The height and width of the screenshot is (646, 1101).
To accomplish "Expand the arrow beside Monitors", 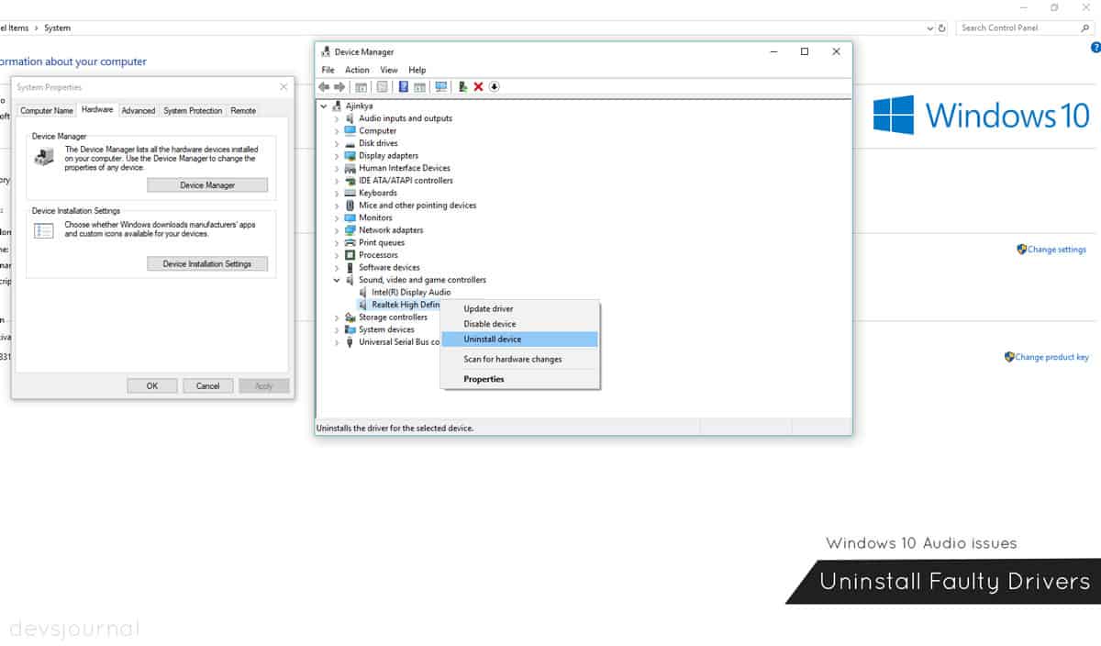I will [337, 217].
